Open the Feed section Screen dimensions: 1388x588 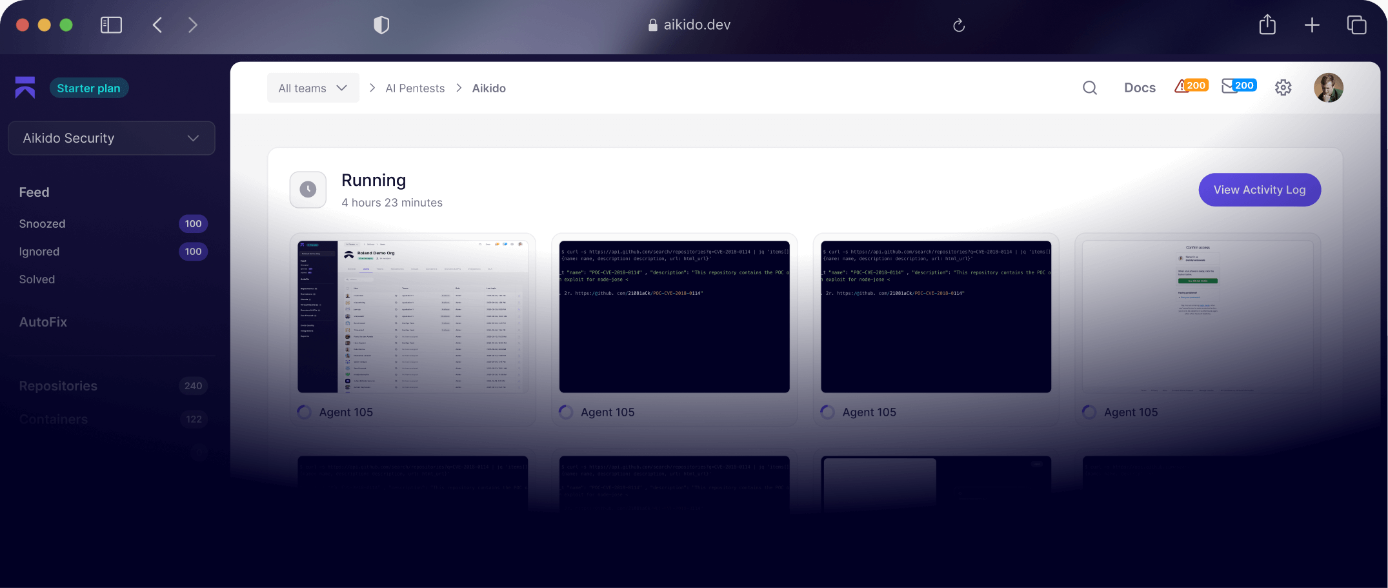[34, 192]
